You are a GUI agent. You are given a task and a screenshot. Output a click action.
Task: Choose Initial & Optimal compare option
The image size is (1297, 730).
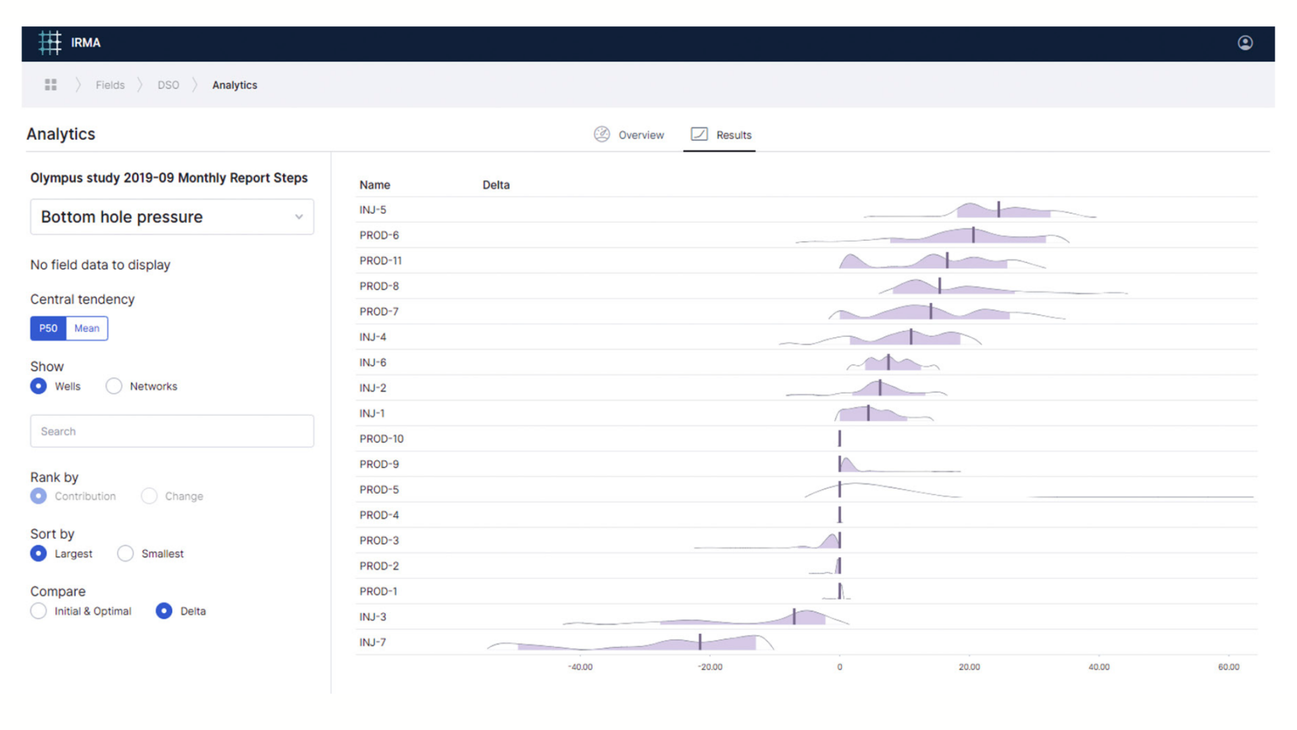(39, 611)
